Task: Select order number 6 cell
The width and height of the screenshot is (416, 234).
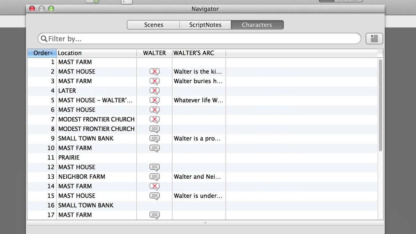Action: 42,110
